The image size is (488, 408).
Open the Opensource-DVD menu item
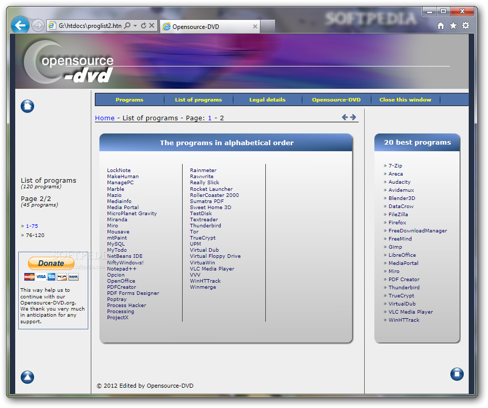click(x=336, y=99)
